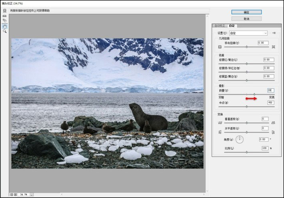Click the pincushion distortion icon right of slider

tap(273, 47)
